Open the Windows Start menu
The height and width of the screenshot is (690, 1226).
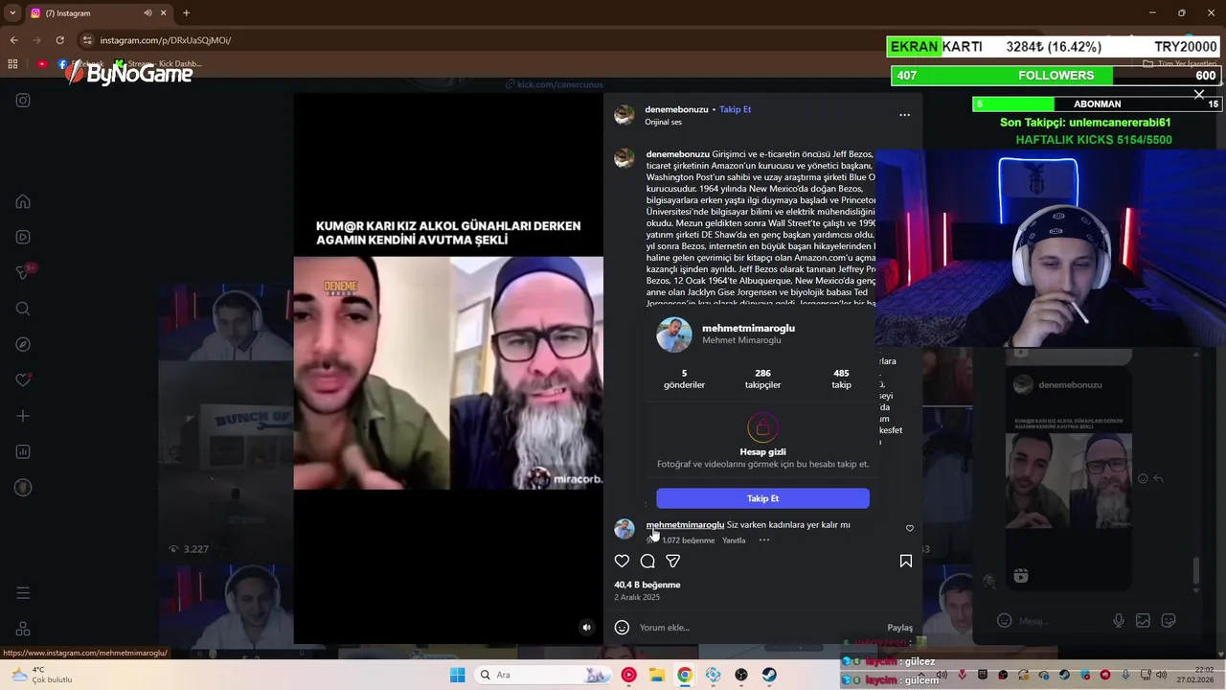point(457,675)
